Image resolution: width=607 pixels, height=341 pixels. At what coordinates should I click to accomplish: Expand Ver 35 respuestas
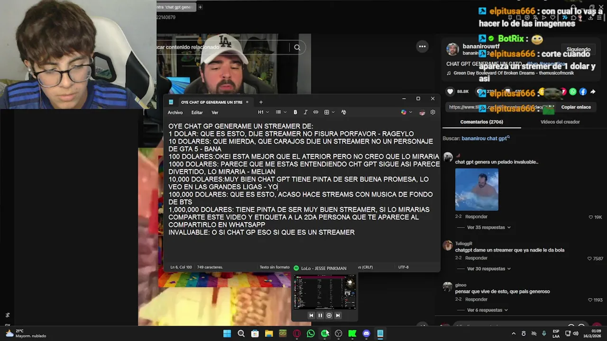488,227
